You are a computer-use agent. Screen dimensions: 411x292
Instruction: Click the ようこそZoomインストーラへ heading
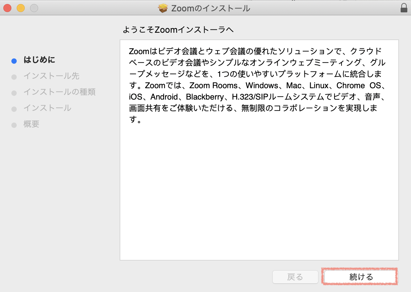(178, 30)
